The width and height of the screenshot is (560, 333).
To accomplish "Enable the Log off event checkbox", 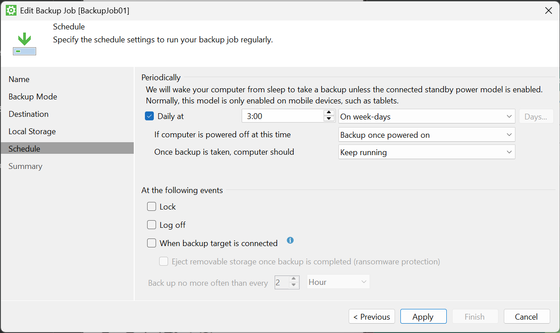I will click(x=152, y=225).
